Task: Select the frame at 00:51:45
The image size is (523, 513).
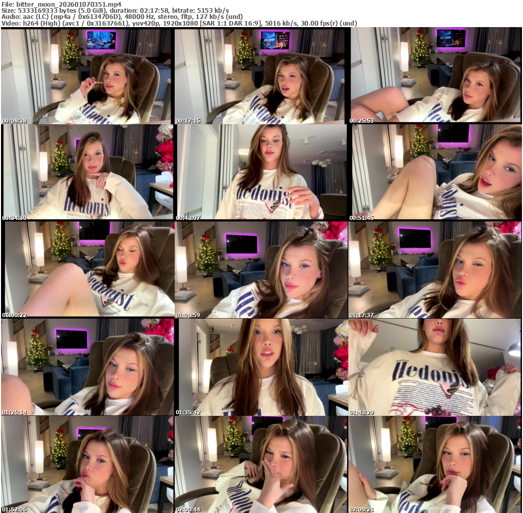Action: click(x=435, y=172)
